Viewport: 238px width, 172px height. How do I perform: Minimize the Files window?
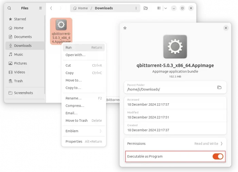174,8
